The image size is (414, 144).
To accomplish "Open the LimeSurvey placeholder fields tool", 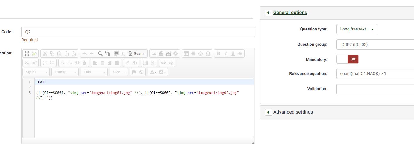I will click(x=34, y=53).
